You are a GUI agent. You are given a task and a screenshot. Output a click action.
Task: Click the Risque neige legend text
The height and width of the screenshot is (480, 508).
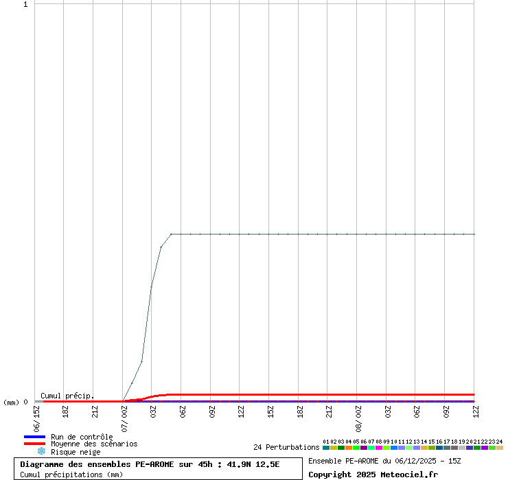coord(76,452)
